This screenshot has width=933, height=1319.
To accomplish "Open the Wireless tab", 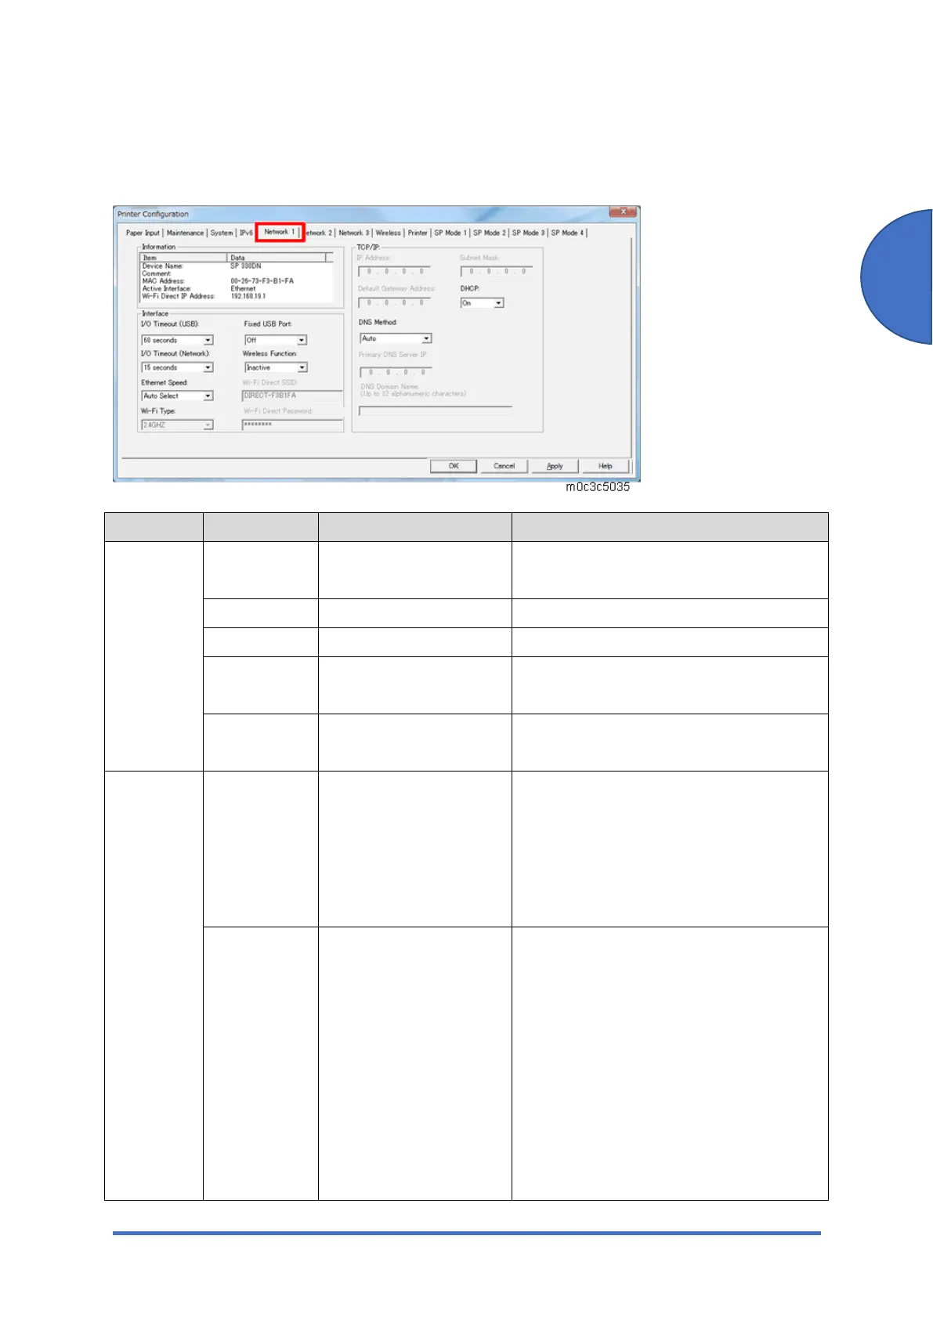I will [388, 233].
